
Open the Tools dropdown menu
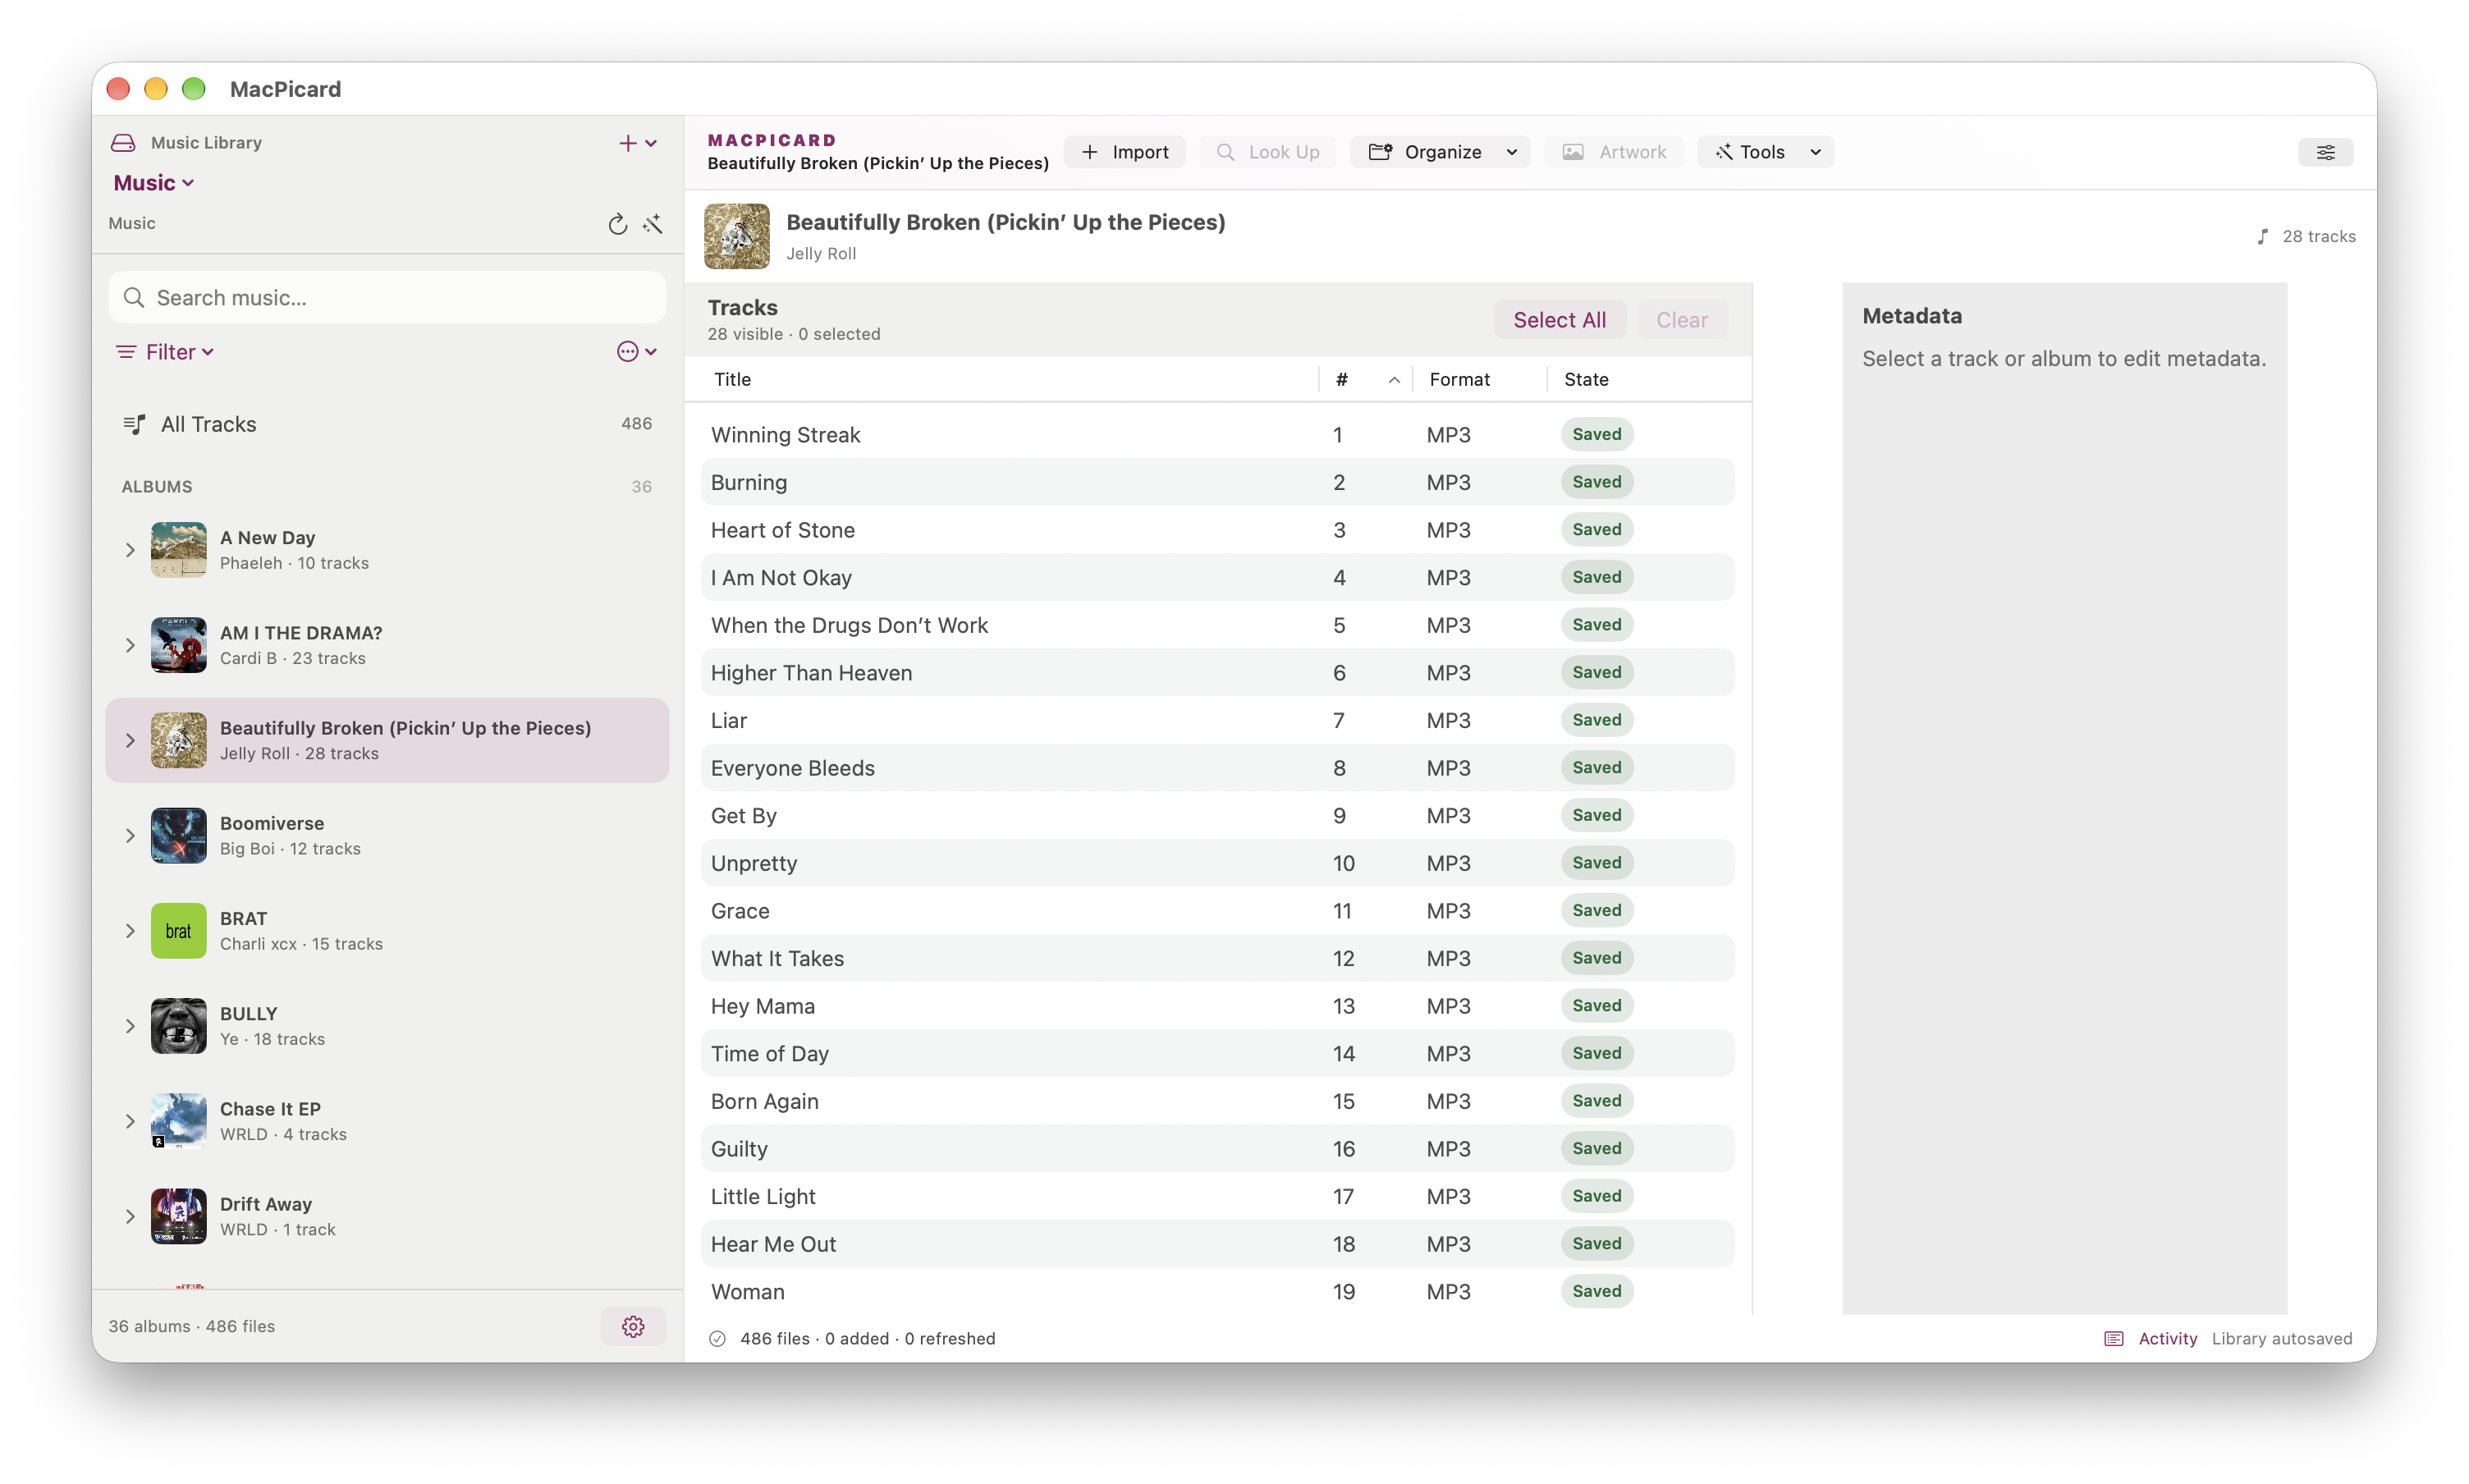[1765, 152]
